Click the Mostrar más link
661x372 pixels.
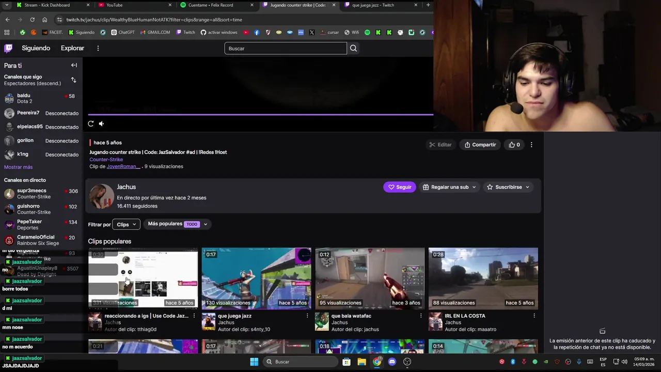click(18, 167)
